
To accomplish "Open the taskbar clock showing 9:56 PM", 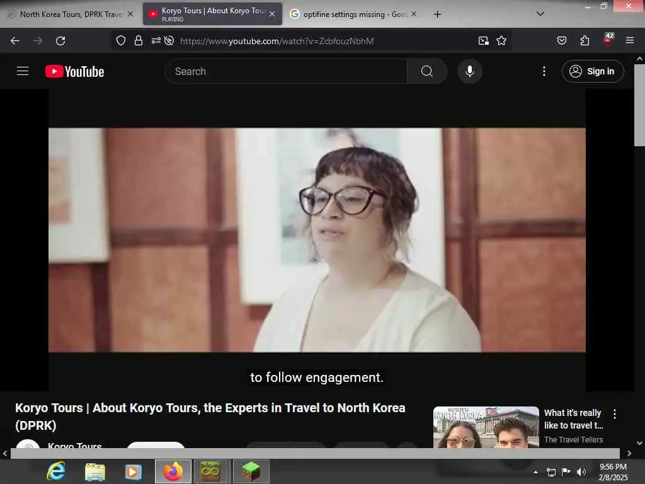I will (613, 471).
